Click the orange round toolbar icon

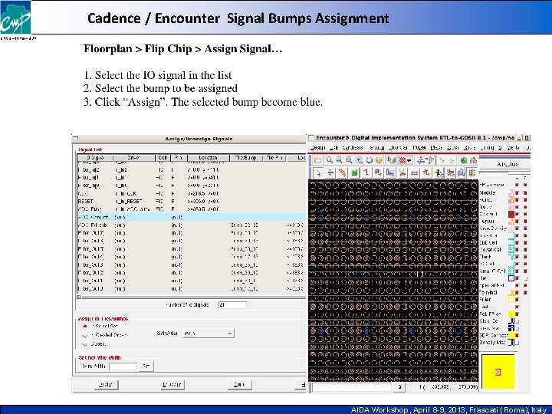tap(379, 159)
